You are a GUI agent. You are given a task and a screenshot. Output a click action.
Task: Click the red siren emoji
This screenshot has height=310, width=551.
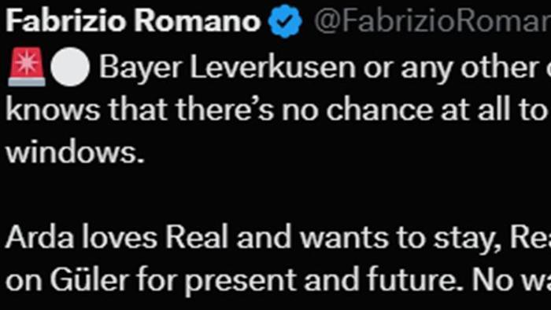27,67
